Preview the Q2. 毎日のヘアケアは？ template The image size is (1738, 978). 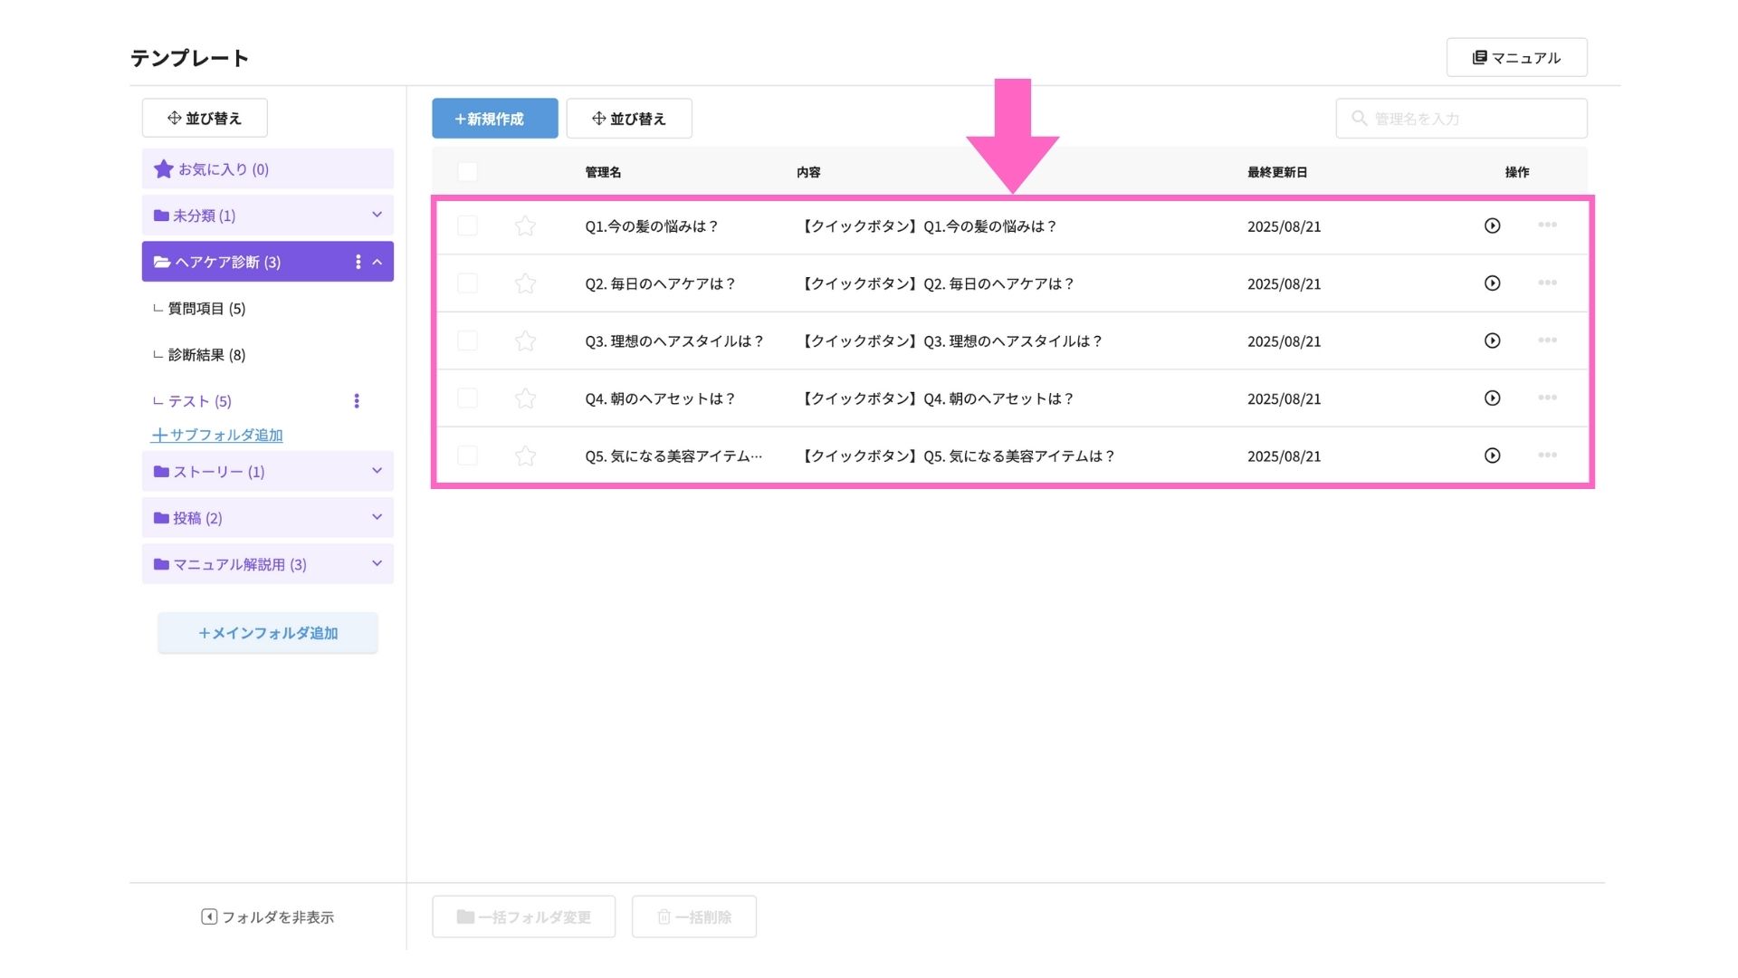tap(1493, 283)
